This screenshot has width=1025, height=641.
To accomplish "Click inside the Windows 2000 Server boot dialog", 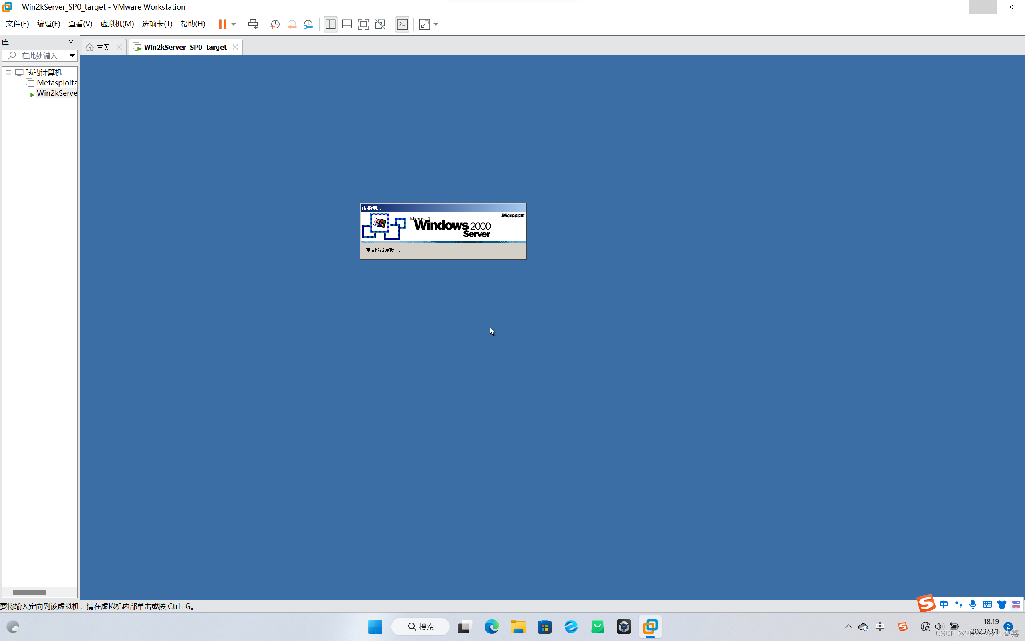I will click(443, 231).
